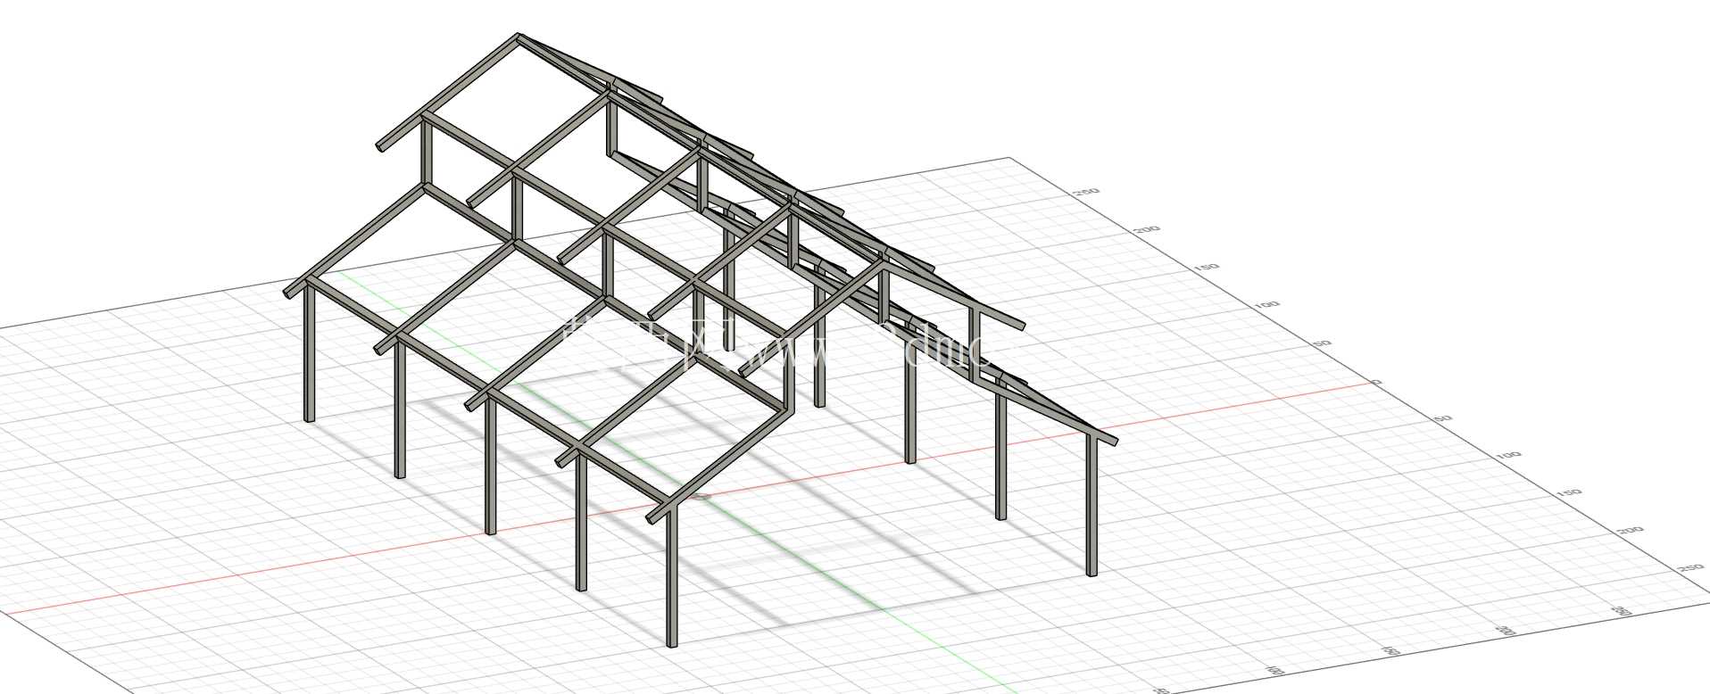Click the "0" grid origin label

coord(1377,382)
